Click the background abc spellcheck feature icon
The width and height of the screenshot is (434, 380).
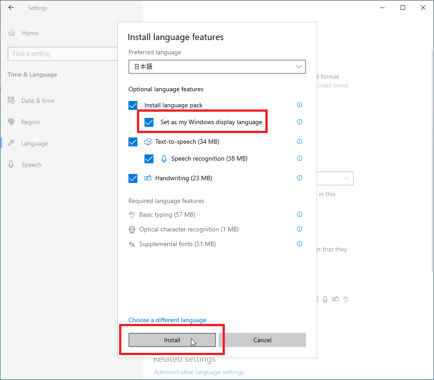pyautogui.click(x=346, y=299)
